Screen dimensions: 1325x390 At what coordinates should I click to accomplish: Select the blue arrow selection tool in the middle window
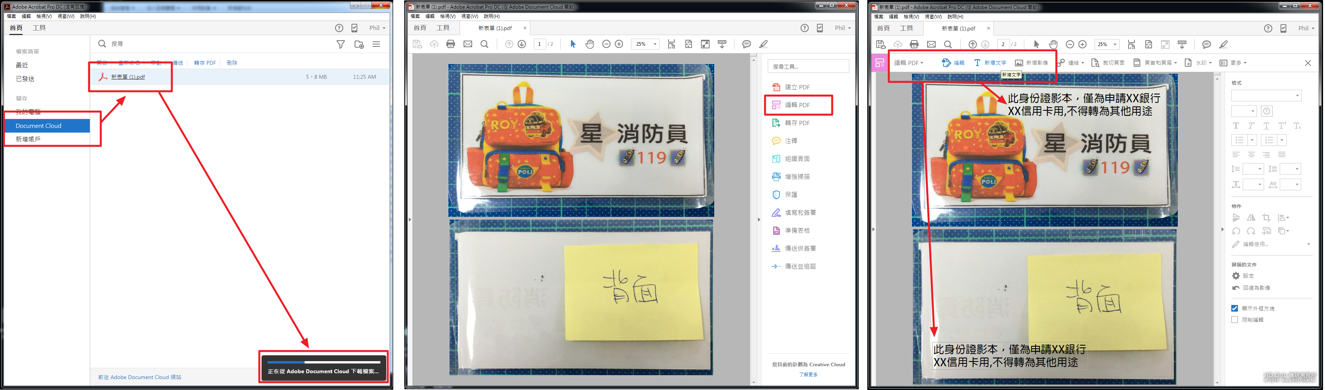573,44
